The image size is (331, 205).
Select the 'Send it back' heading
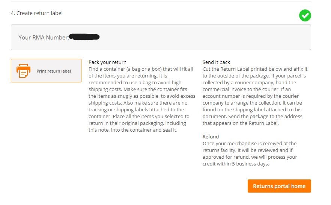pyautogui.click(x=216, y=62)
